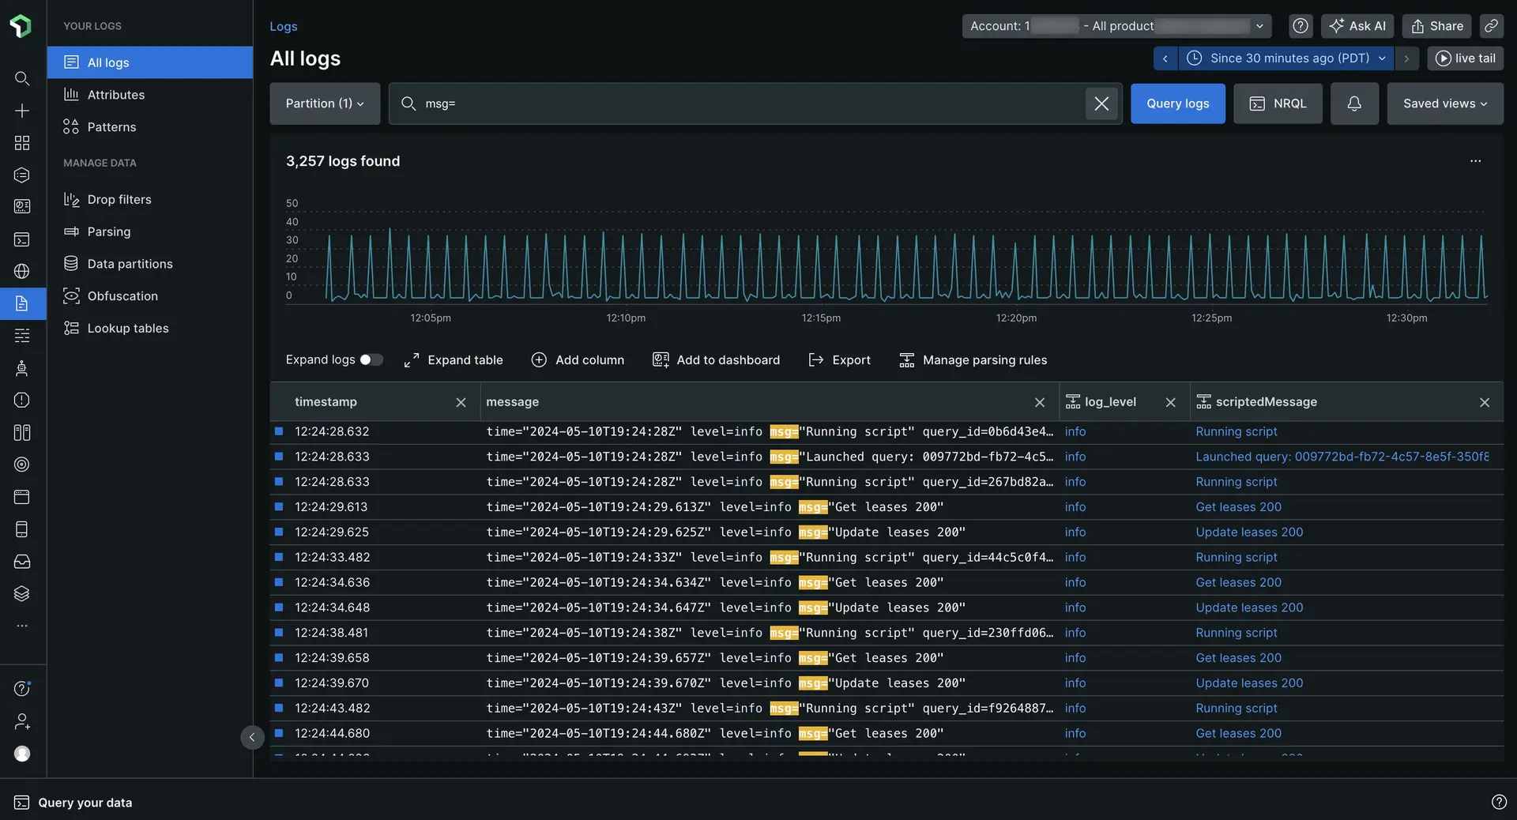The width and height of the screenshot is (1517, 820).
Task: Click 'Update leases 200' in 12:24:34.648 row
Action: coord(1249,607)
